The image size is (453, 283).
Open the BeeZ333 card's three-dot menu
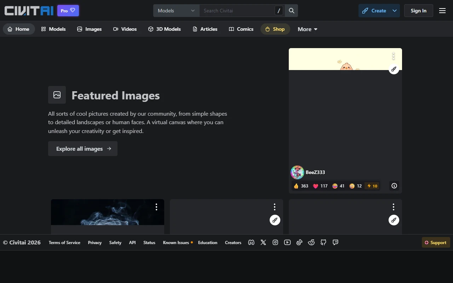[x=394, y=56]
